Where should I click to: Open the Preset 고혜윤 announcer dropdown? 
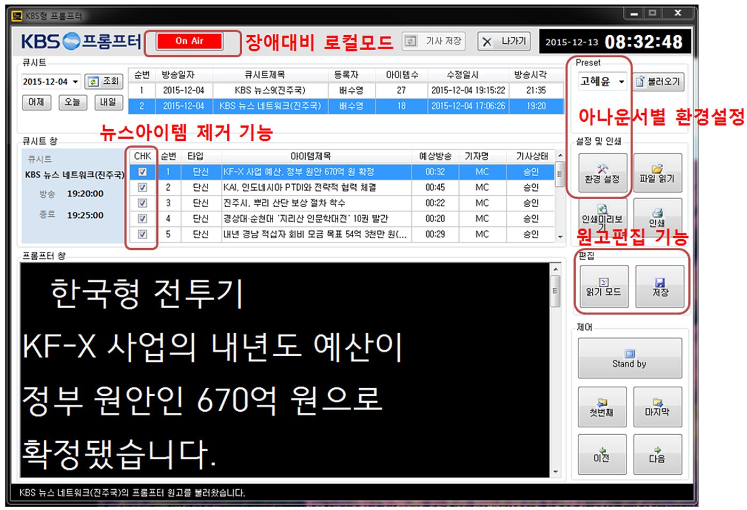point(622,82)
